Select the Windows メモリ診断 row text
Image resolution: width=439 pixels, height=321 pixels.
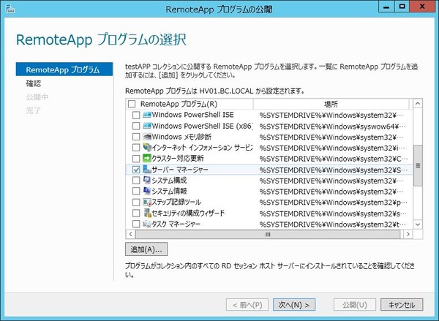tap(181, 137)
